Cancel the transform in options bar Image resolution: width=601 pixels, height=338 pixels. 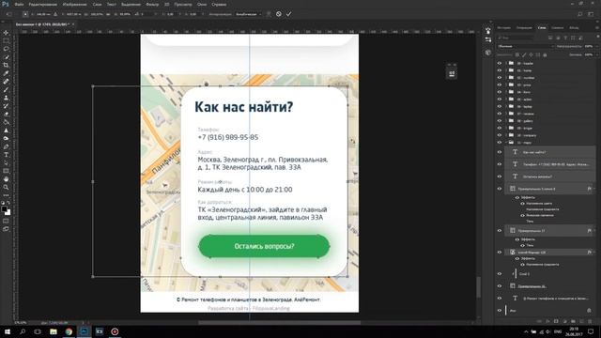tap(279, 14)
